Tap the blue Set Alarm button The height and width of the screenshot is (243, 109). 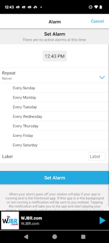click(54, 178)
